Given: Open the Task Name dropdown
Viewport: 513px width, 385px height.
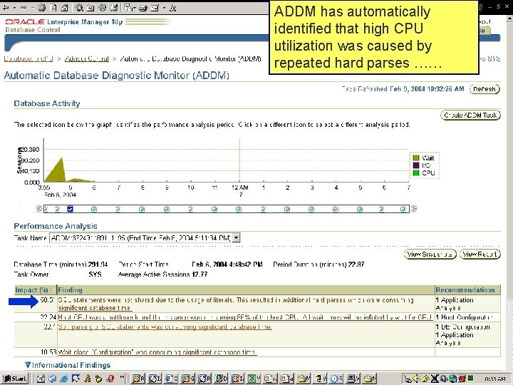Looking at the screenshot, I should point(237,238).
